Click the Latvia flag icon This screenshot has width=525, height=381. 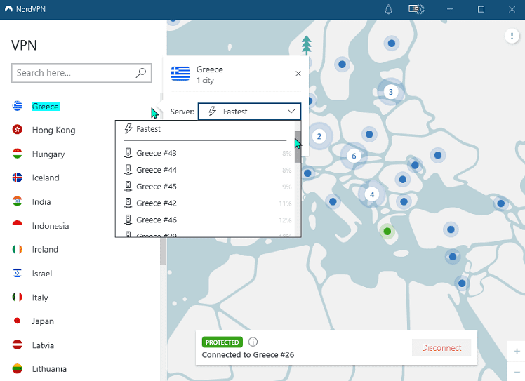[18, 345]
